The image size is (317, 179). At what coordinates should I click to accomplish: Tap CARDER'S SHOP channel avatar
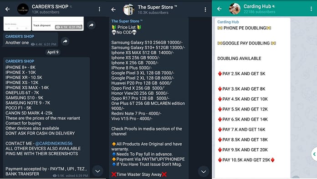23,9
